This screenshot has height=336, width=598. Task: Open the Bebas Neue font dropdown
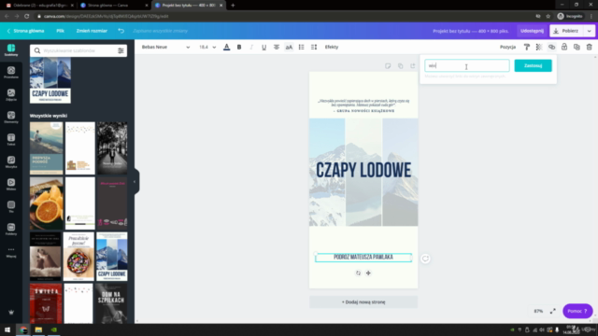pos(165,47)
